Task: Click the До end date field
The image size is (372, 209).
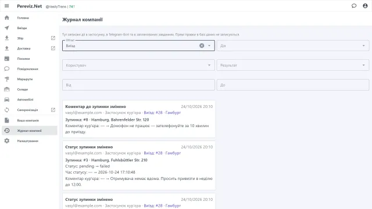Action: click(x=293, y=85)
